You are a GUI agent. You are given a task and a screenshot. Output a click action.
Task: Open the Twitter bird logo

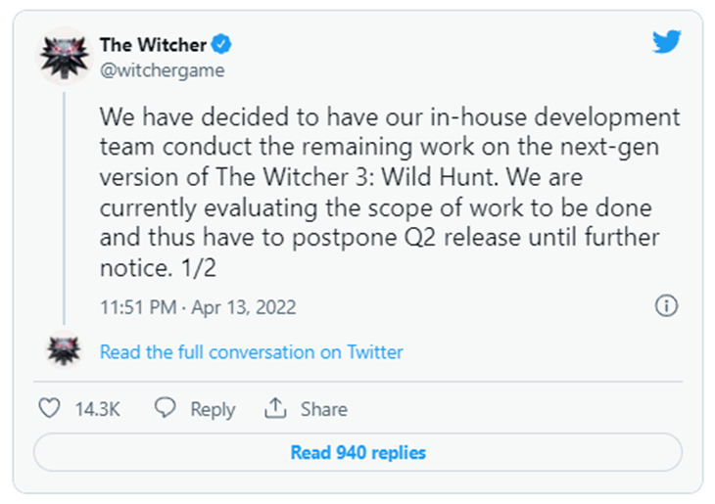pos(666,41)
